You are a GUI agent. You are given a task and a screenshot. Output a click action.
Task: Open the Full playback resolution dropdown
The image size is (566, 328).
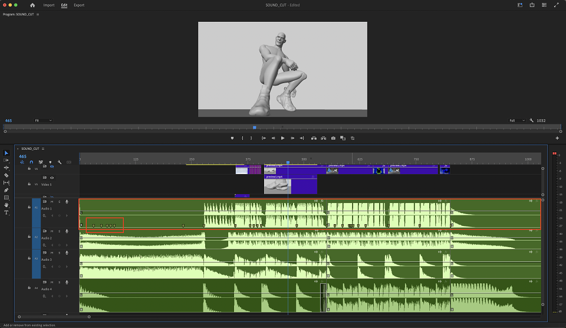coord(516,120)
